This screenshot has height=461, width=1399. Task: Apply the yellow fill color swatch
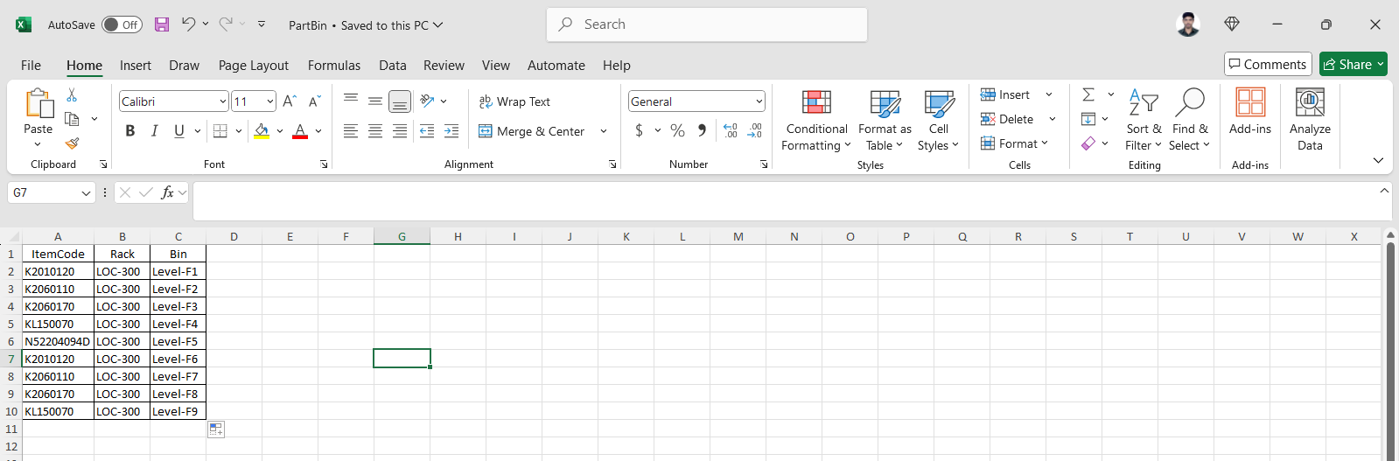click(x=262, y=130)
